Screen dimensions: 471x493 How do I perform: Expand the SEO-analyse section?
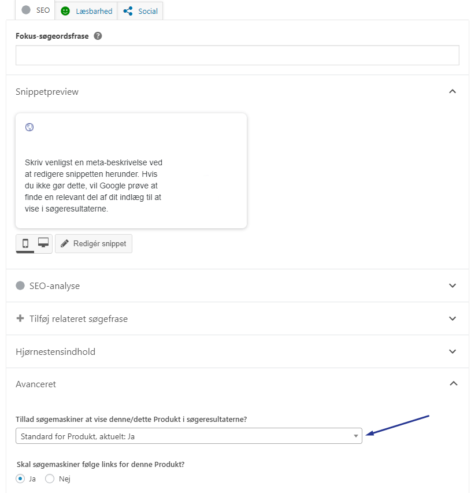point(453,286)
